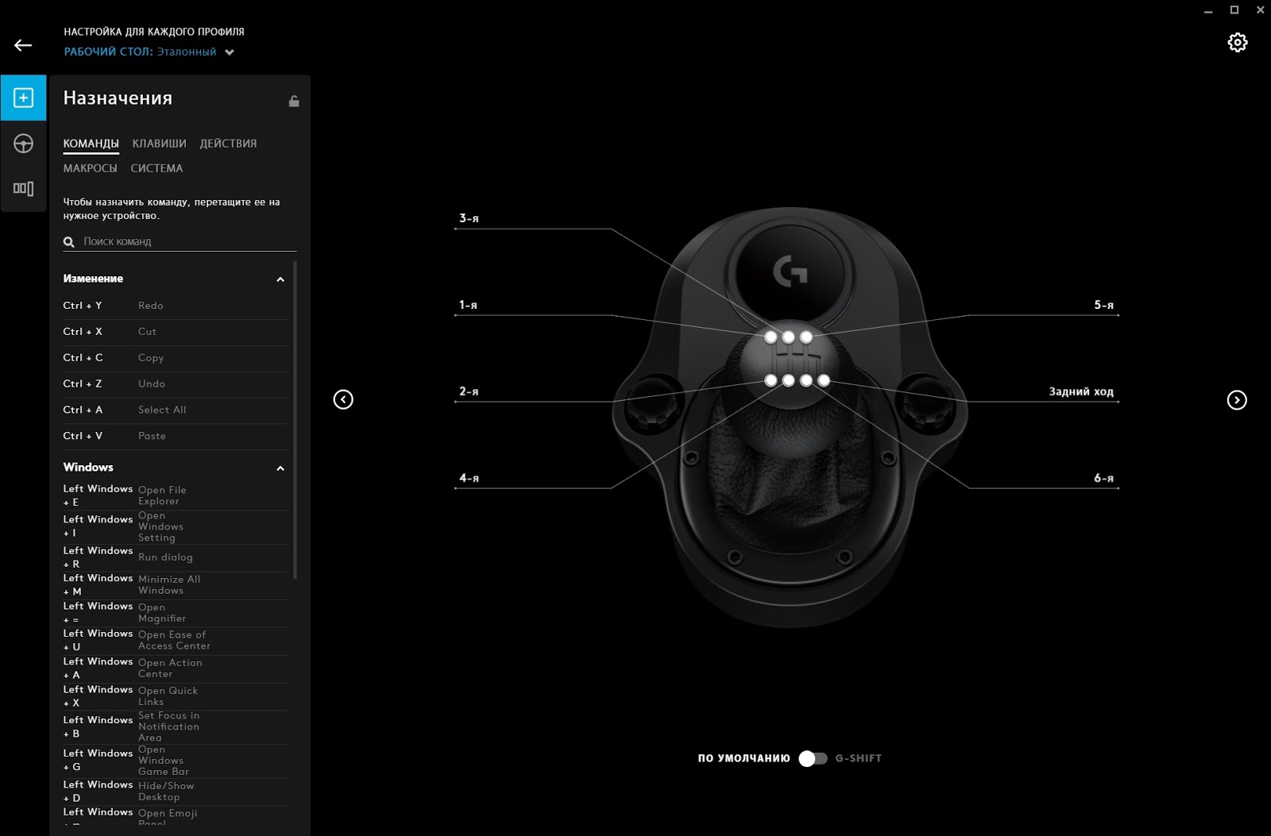Select the Ctrl + Z Undo command
1271x836 pixels.
tap(176, 384)
